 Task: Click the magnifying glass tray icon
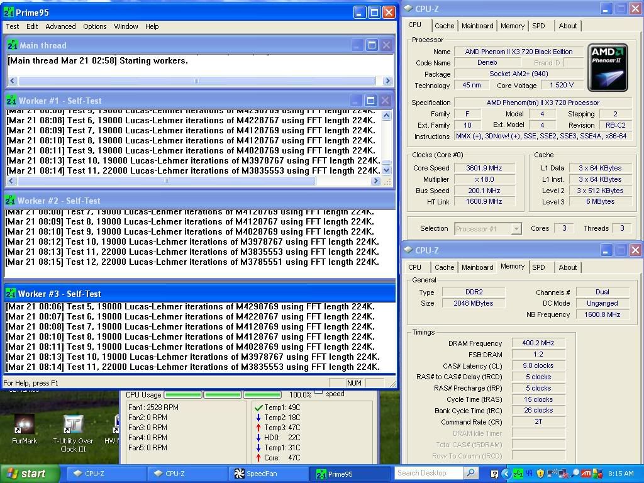tap(575, 474)
